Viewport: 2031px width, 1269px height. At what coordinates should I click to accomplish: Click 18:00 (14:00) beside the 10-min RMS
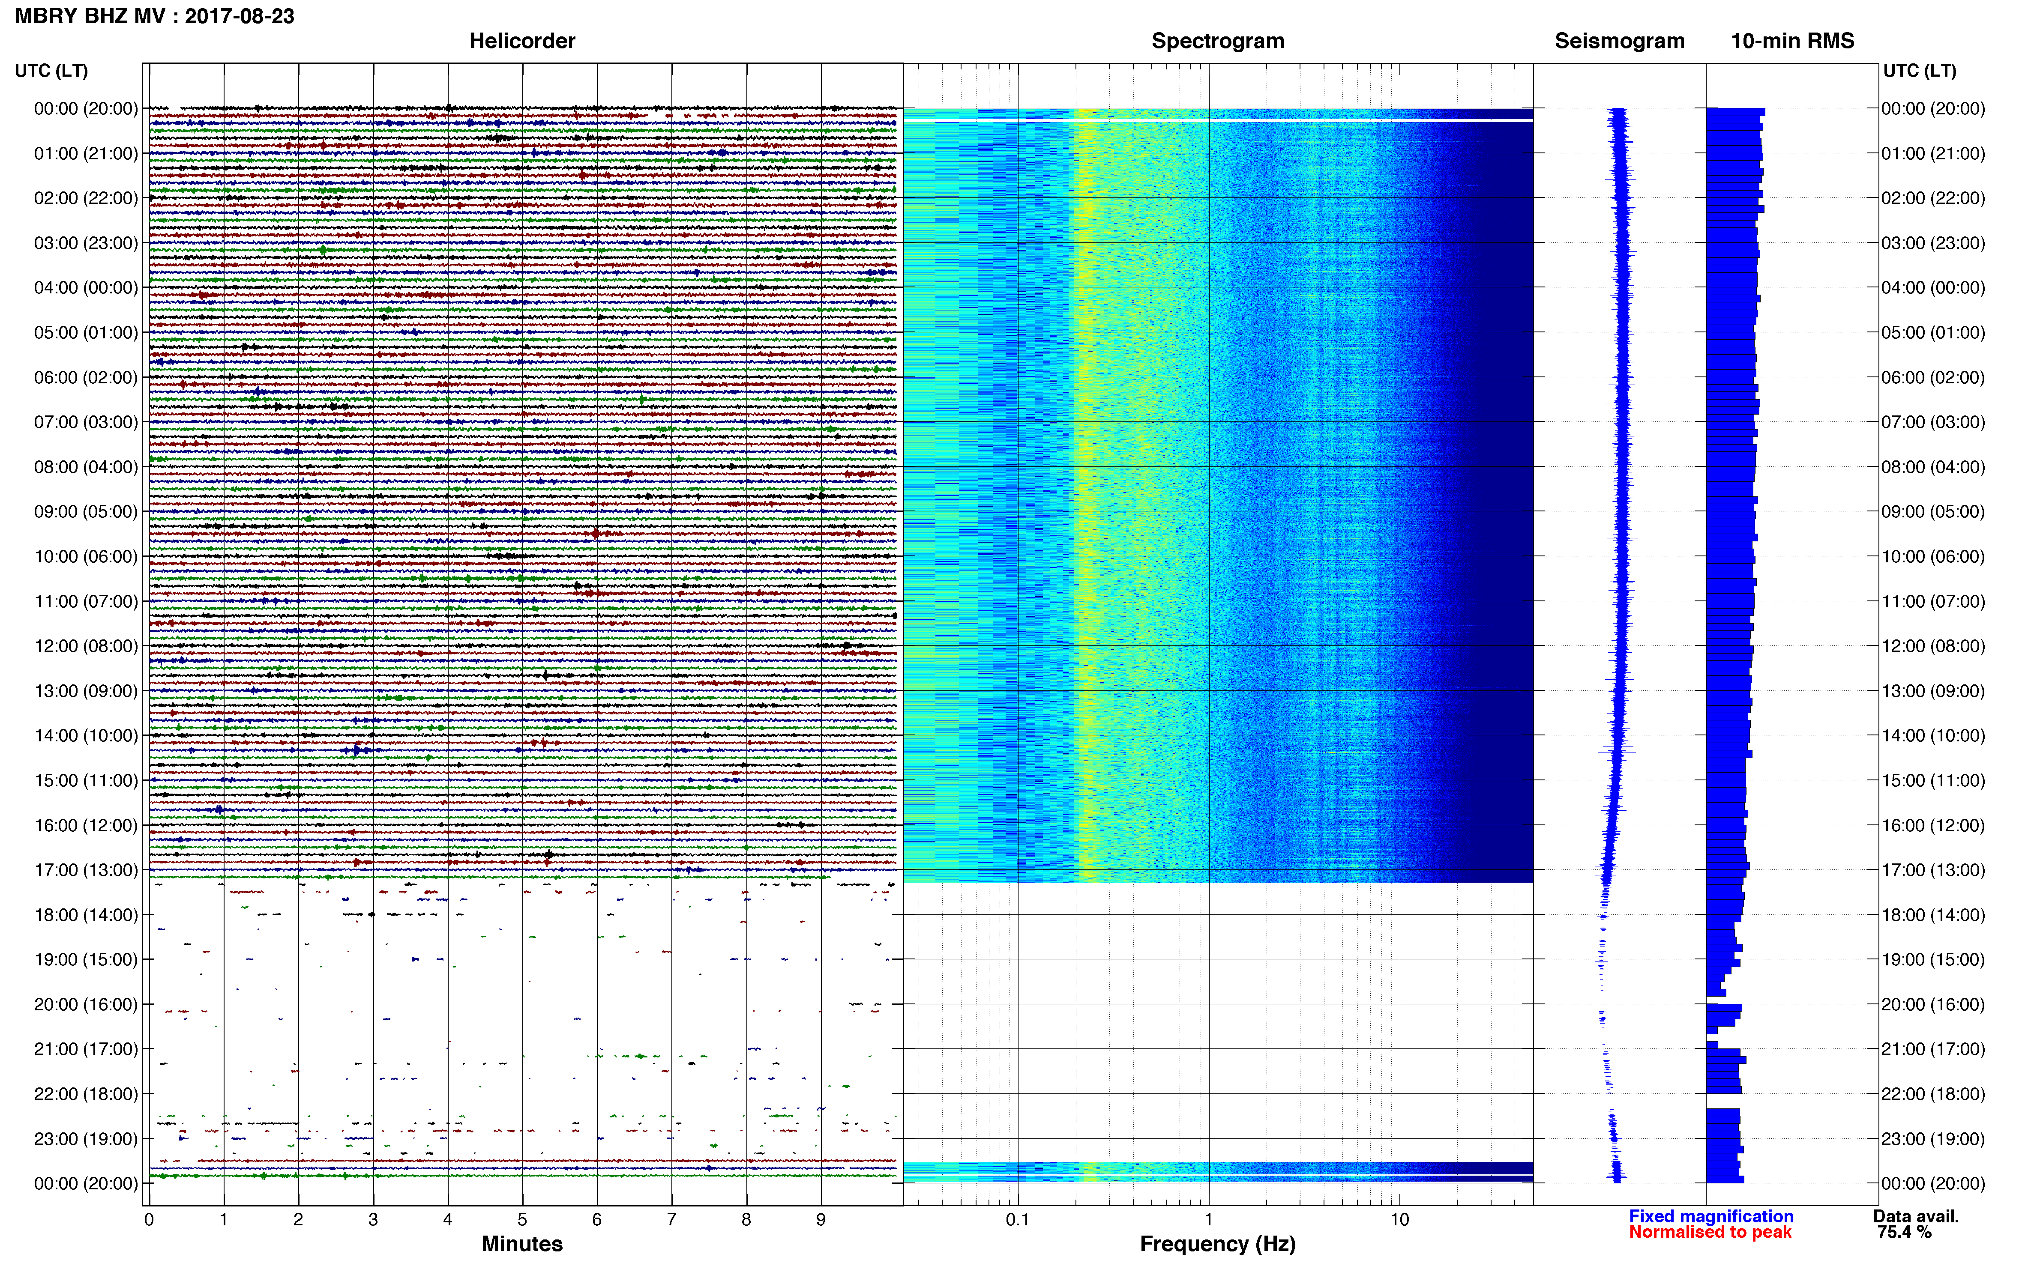[1933, 915]
